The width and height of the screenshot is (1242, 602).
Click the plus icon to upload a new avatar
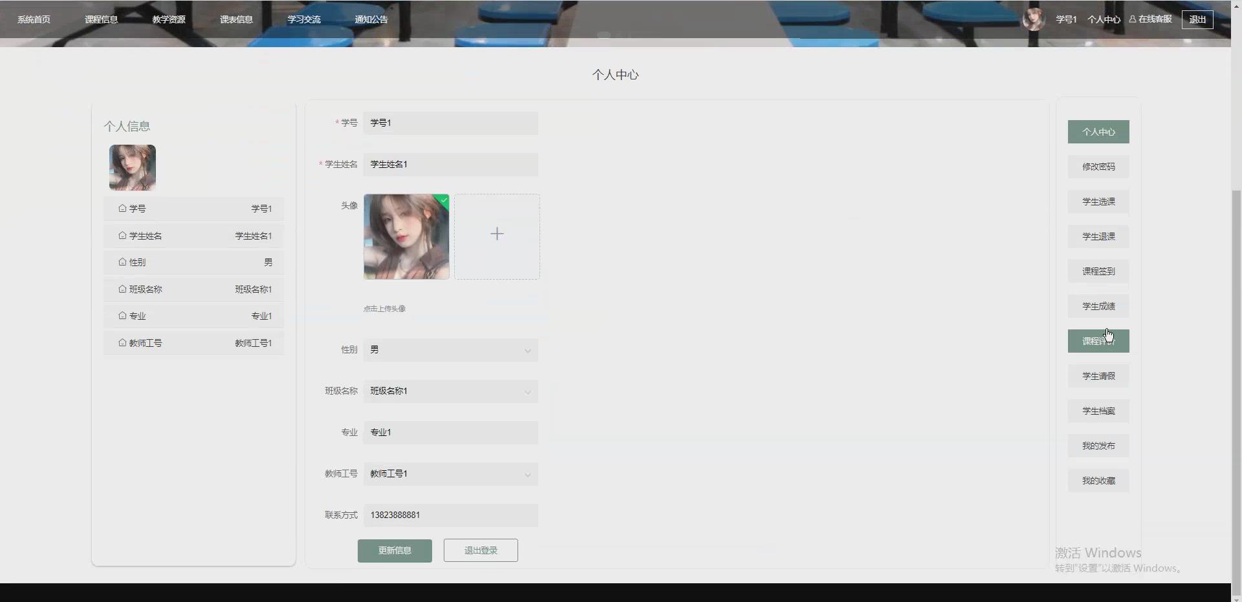(497, 234)
